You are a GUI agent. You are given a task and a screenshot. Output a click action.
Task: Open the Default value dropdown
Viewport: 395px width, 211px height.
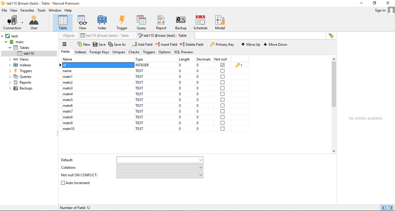pos(200,160)
